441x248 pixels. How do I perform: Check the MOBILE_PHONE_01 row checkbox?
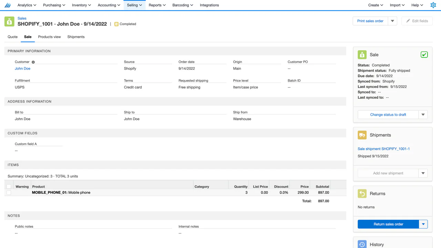coord(9,192)
